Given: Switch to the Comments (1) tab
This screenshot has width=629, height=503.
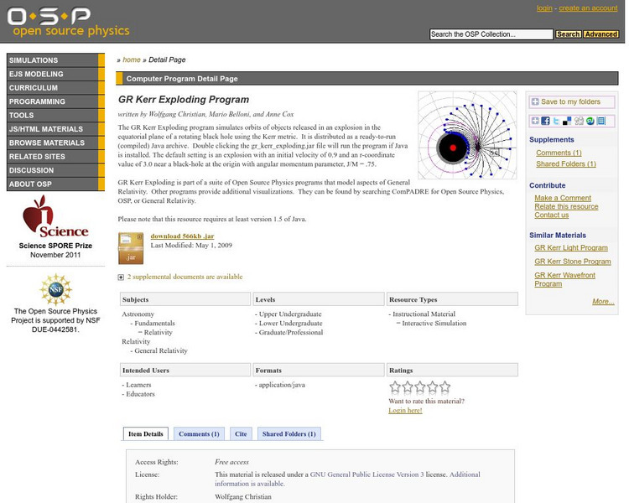Looking at the screenshot, I should coord(199,434).
